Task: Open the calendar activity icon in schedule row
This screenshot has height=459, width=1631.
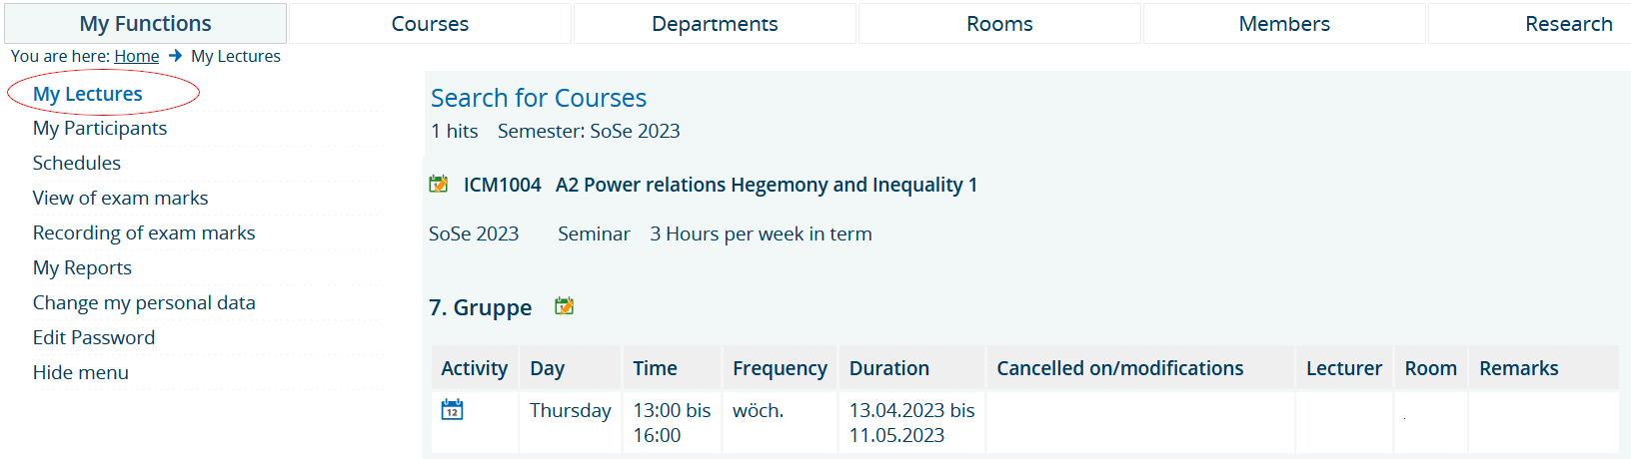Action: coord(452,409)
